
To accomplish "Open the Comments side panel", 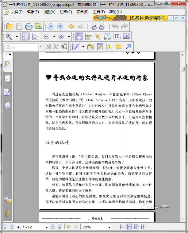I will [x=7, y=200].
